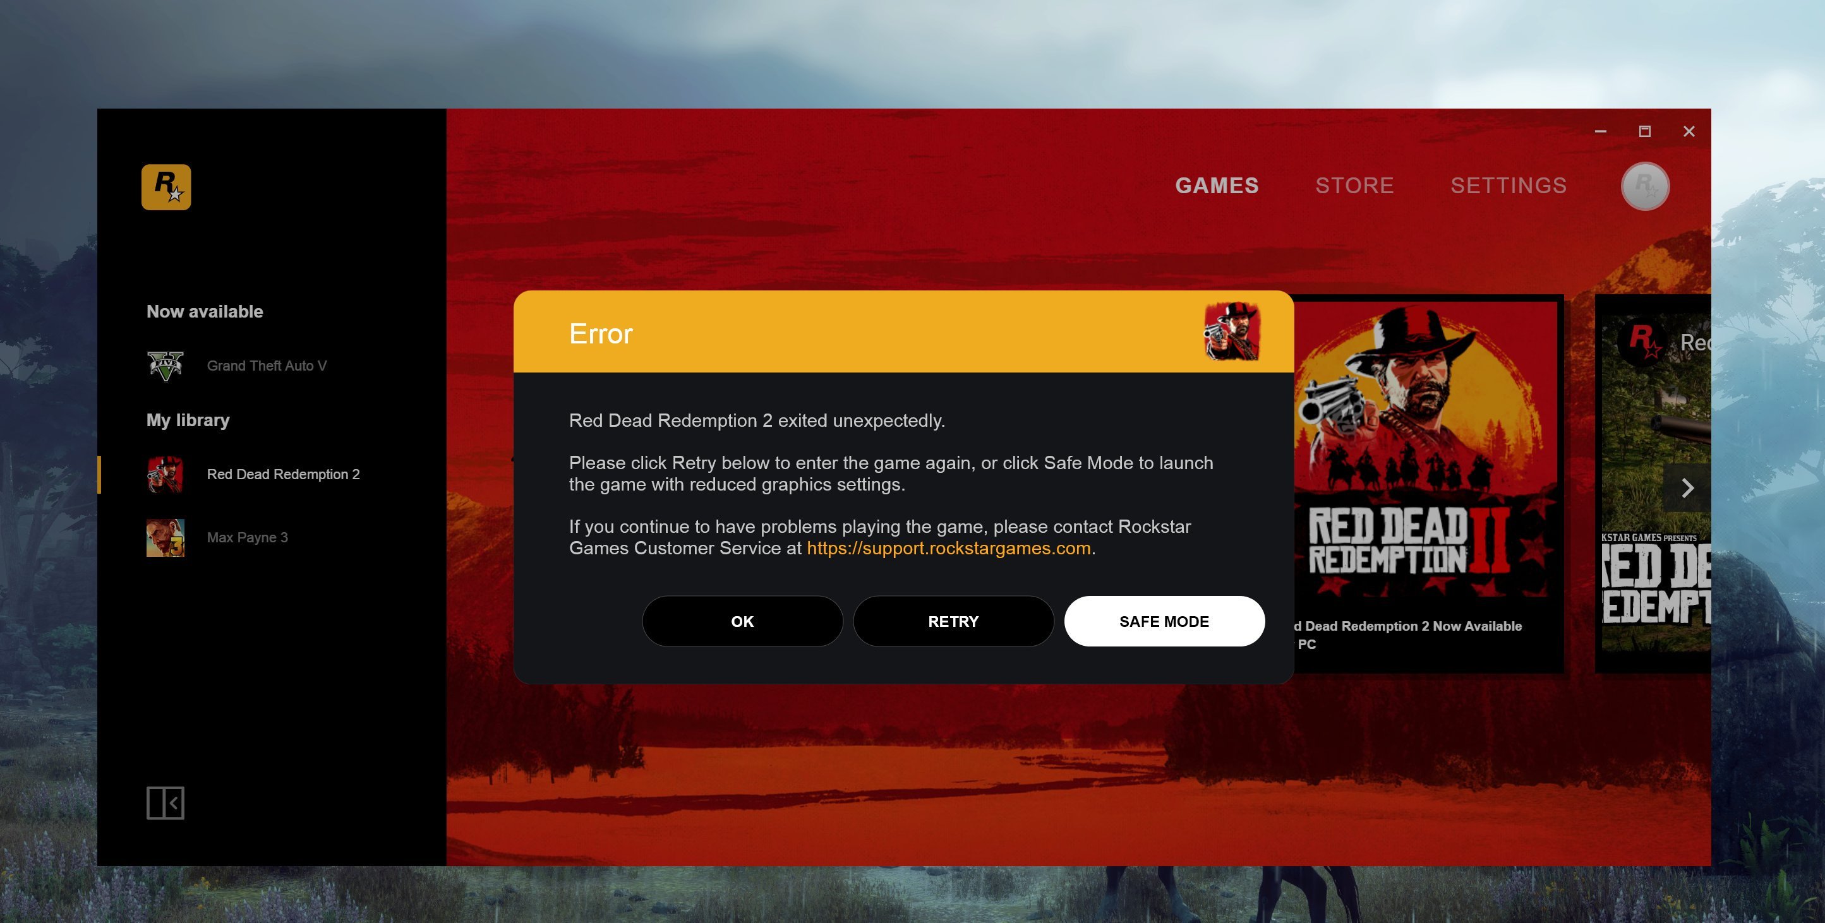Click the user profile avatar icon
The width and height of the screenshot is (1825, 923).
(1647, 185)
